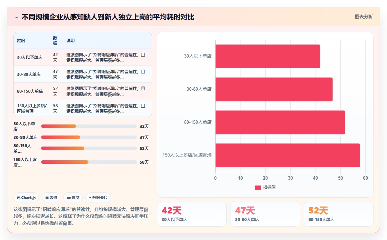Open the 42天 data card

coord(192,214)
